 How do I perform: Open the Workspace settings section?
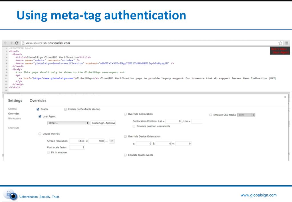click(15, 118)
